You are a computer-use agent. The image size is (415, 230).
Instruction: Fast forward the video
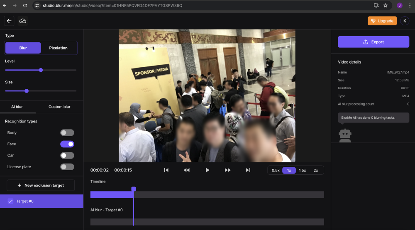click(227, 170)
